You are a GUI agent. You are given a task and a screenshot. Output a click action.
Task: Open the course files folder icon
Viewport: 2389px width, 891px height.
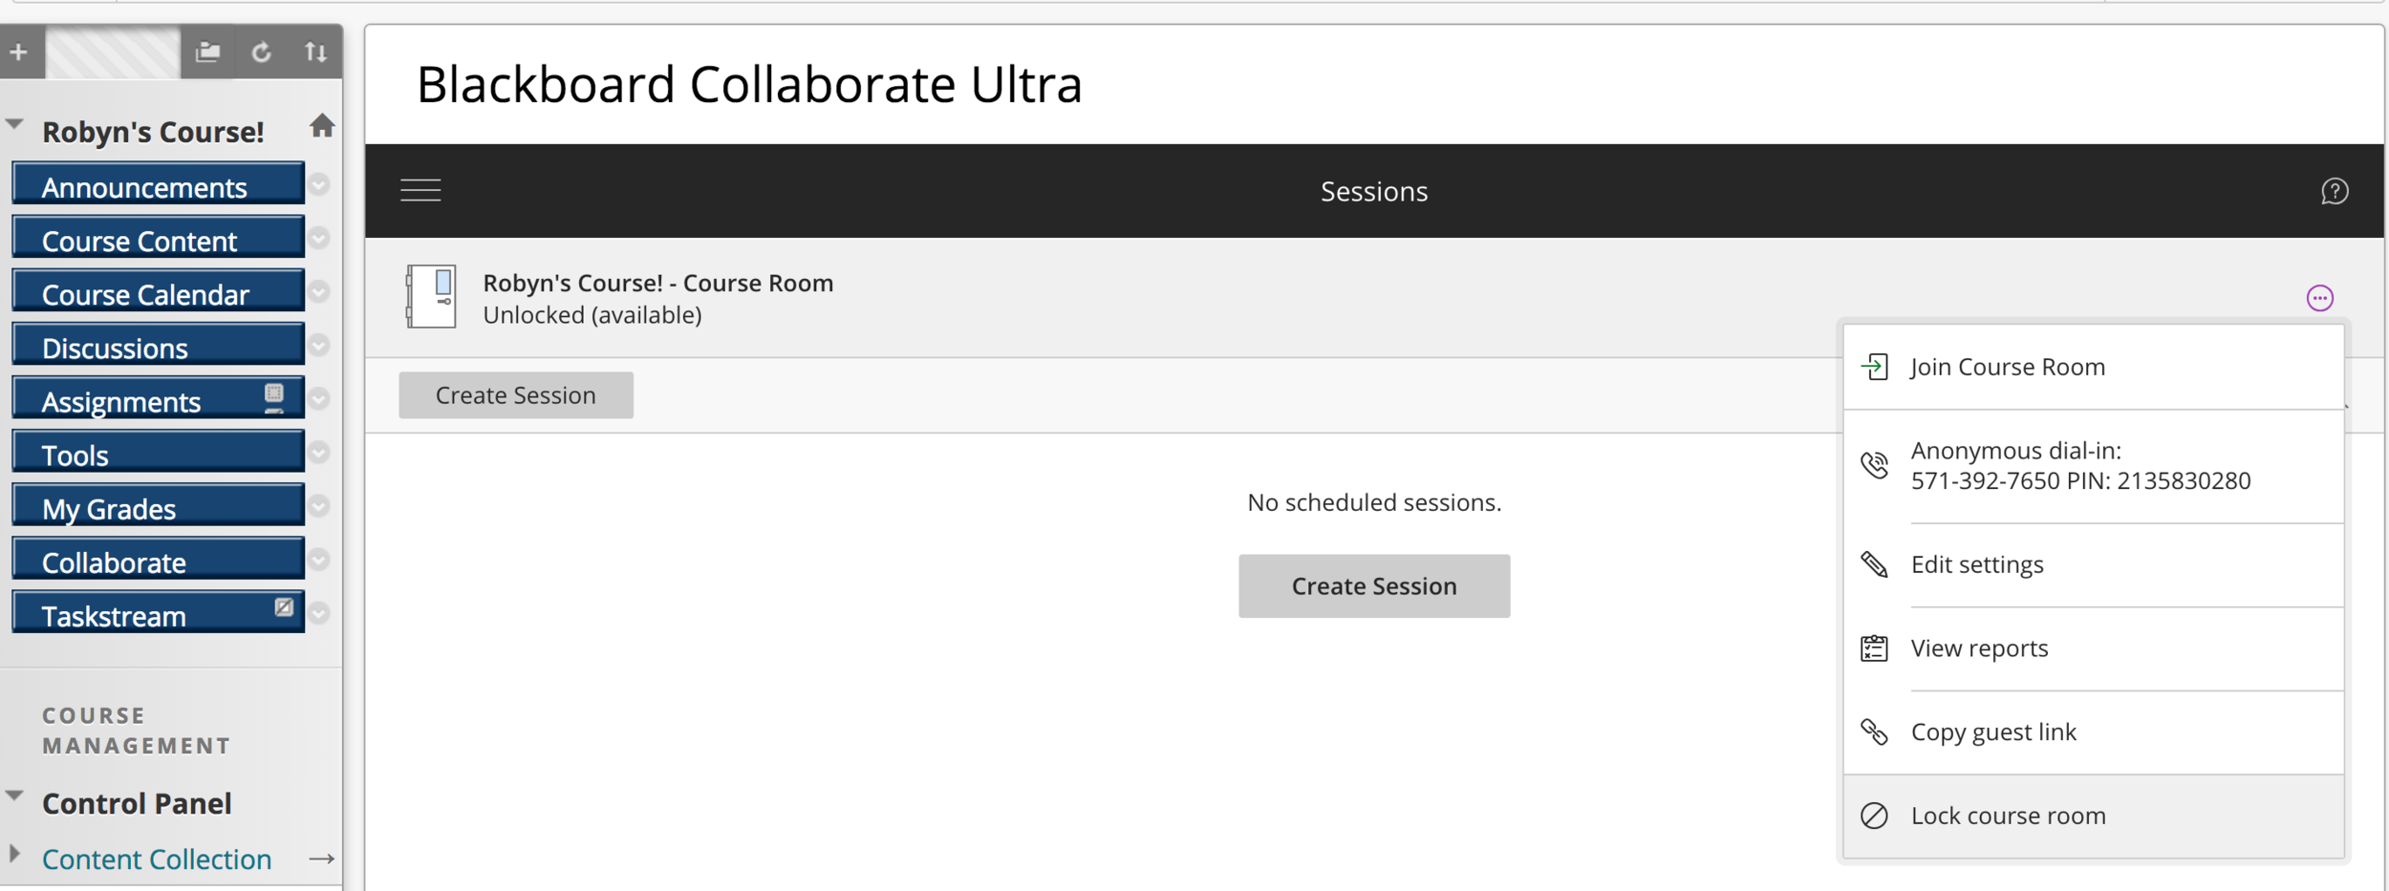(207, 52)
